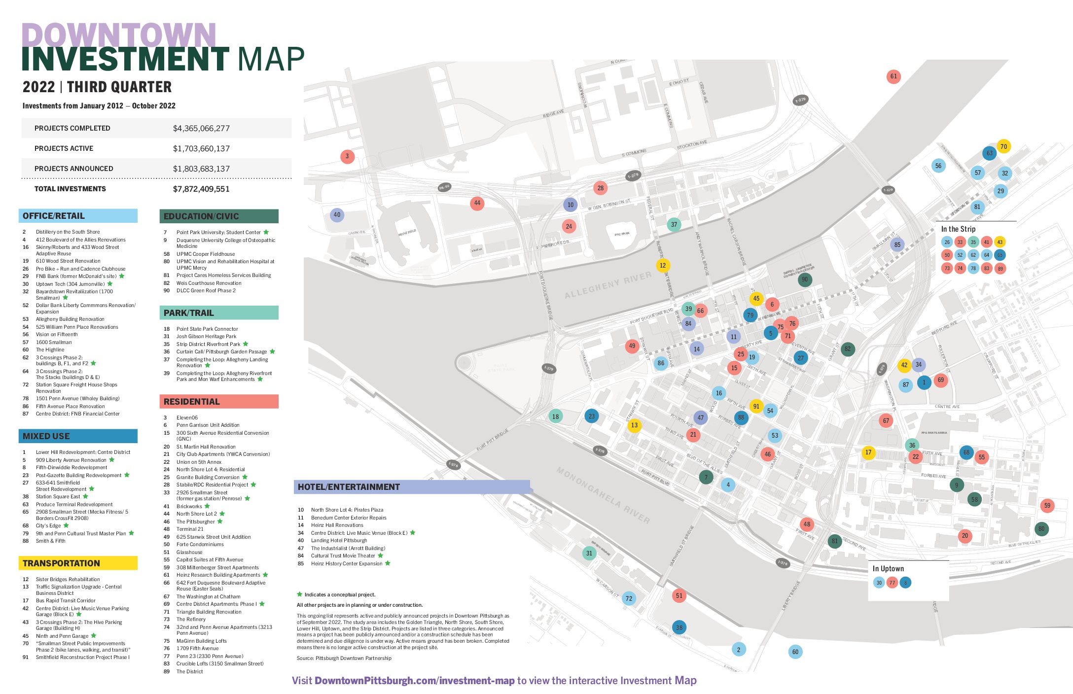Select yellow marker 70 in the Strip
1073x694 pixels.
tap(1003, 146)
